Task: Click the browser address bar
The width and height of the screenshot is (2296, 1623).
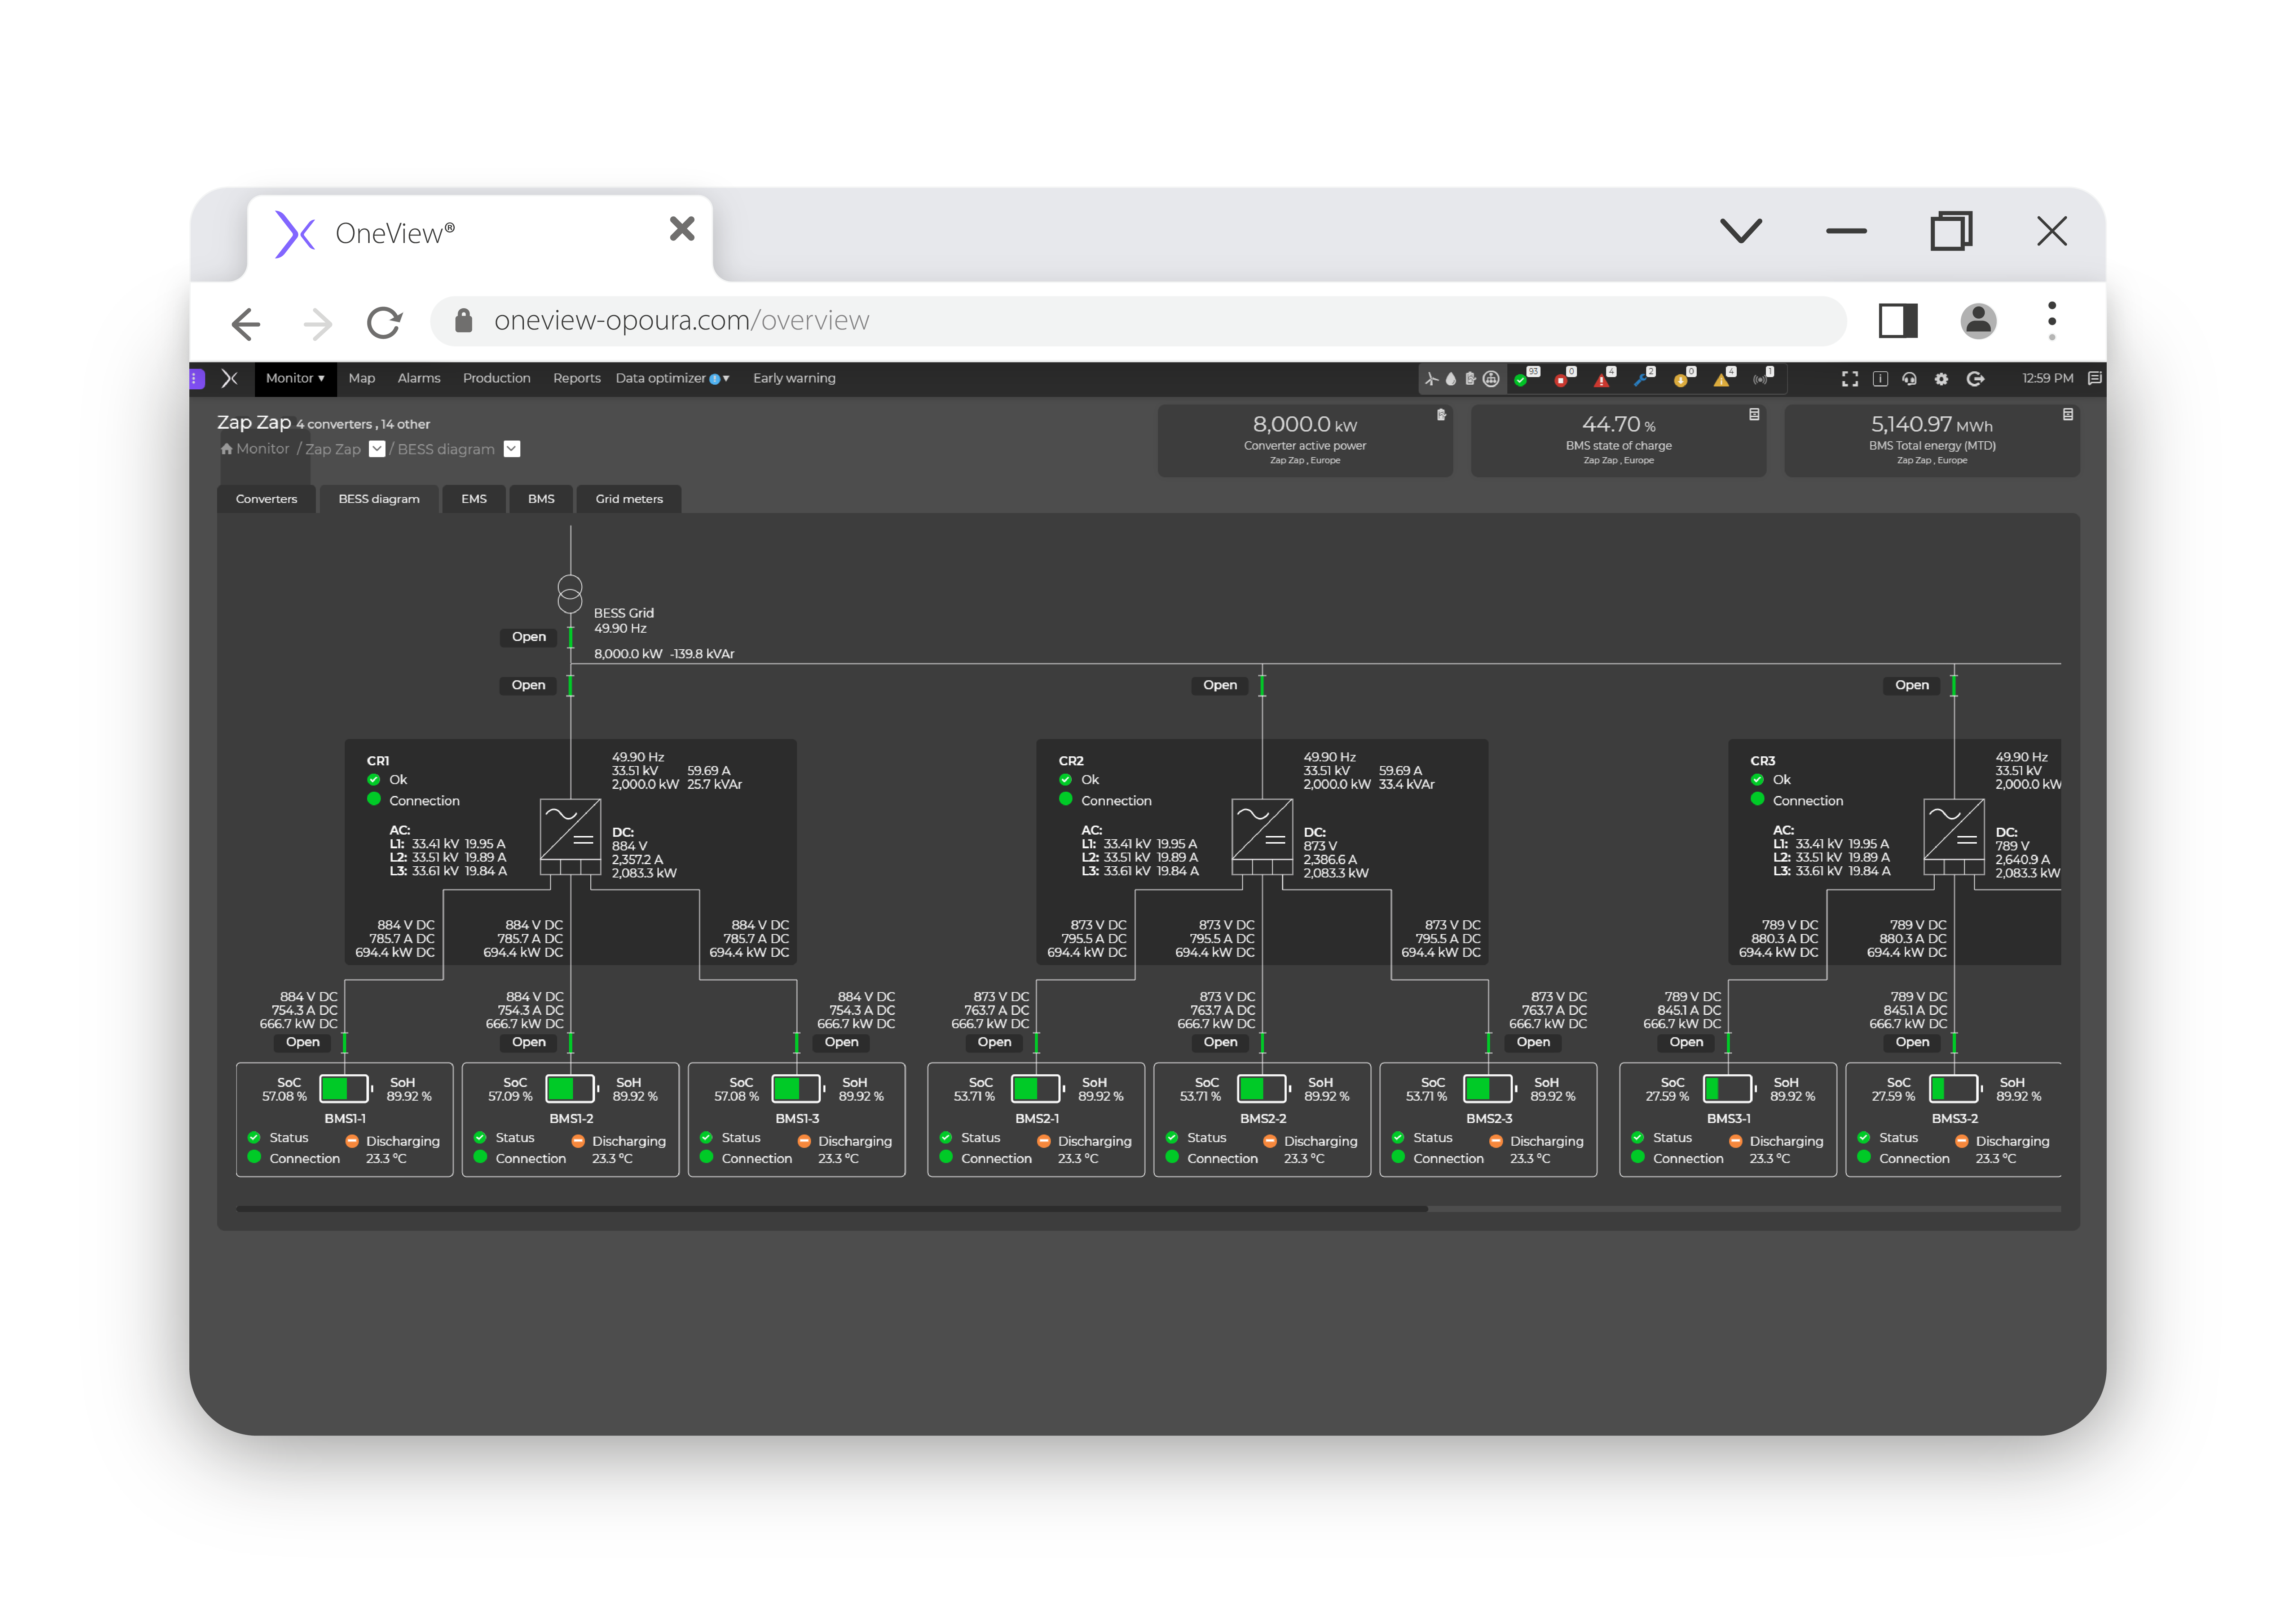Action: [x=1138, y=321]
